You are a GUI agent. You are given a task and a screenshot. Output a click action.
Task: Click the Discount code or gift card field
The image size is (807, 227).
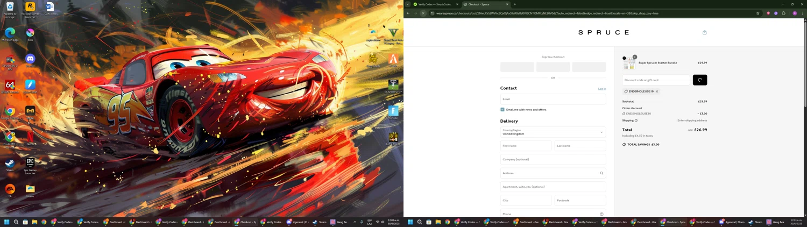point(656,80)
